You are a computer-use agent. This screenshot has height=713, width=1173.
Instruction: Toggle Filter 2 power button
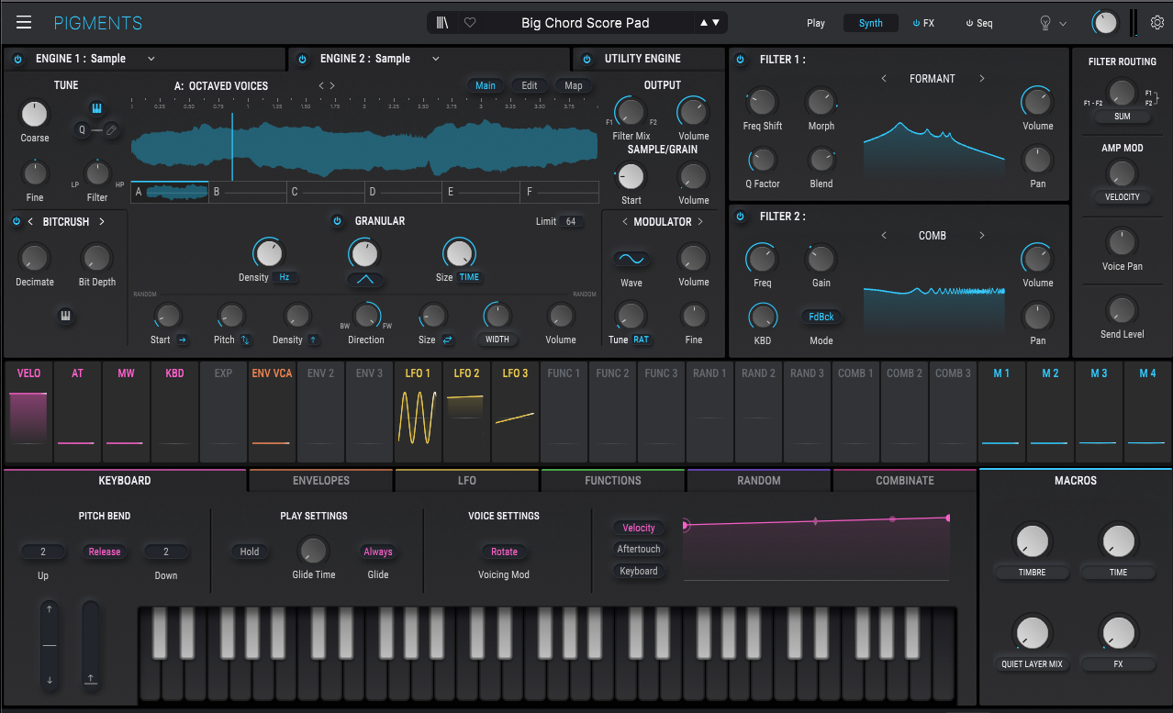coord(741,217)
